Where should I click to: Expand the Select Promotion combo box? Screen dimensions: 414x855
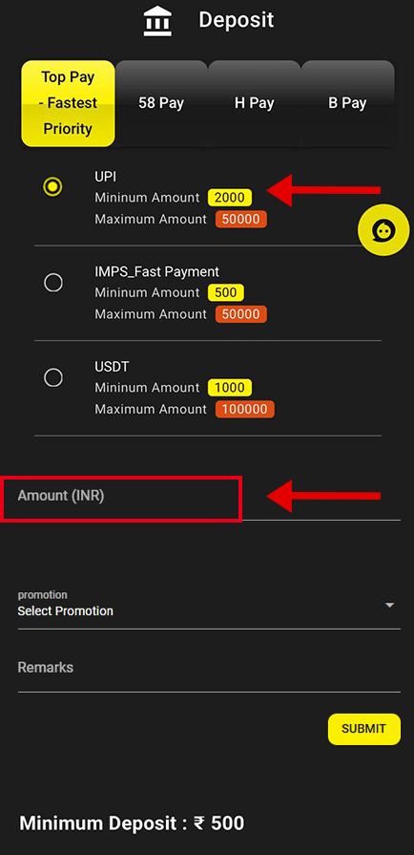point(209,606)
